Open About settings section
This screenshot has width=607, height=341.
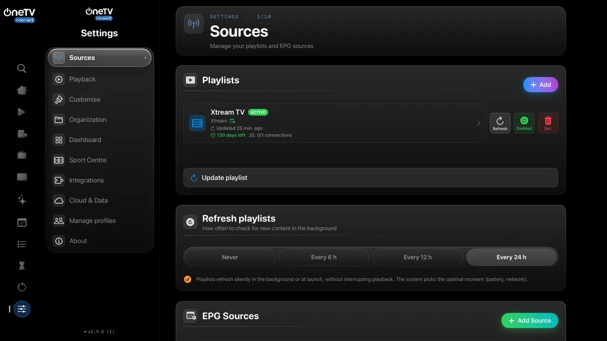coord(100,241)
